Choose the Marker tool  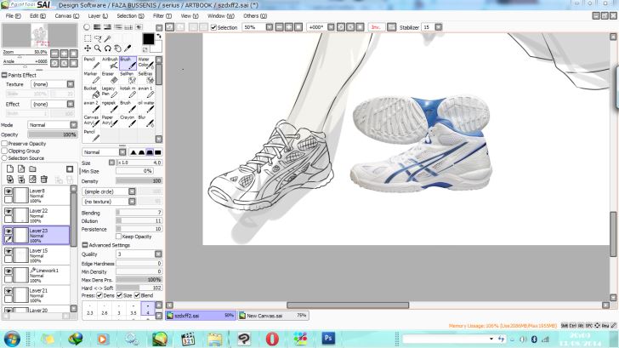(91, 77)
